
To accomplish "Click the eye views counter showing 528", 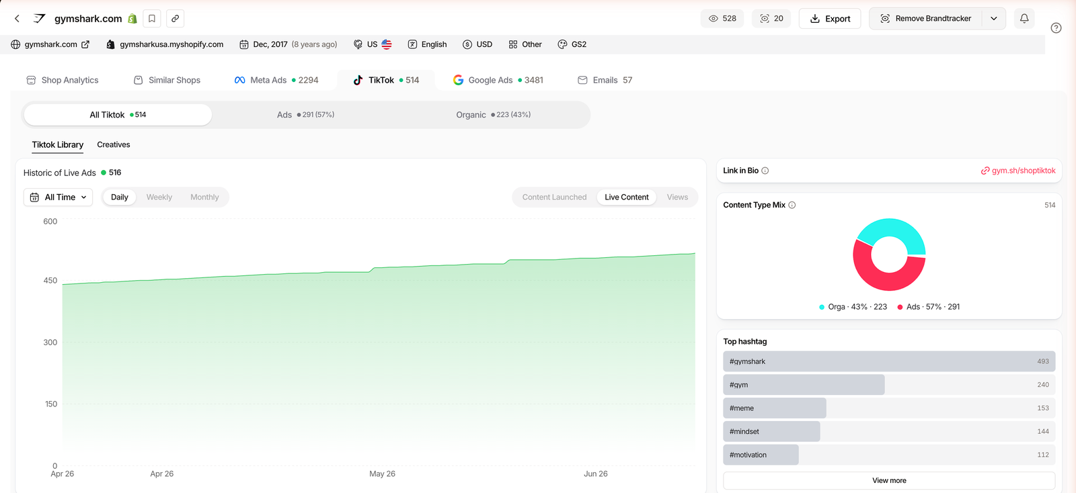I will 722,19.
